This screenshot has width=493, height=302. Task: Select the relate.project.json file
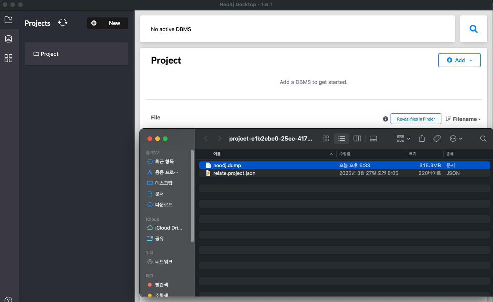point(345,173)
